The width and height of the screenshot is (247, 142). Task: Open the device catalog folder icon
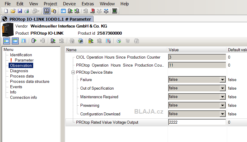(54, 11)
